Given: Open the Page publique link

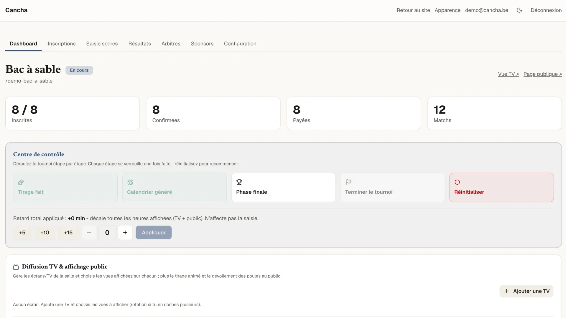Looking at the screenshot, I should pyautogui.click(x=542, y=74).
